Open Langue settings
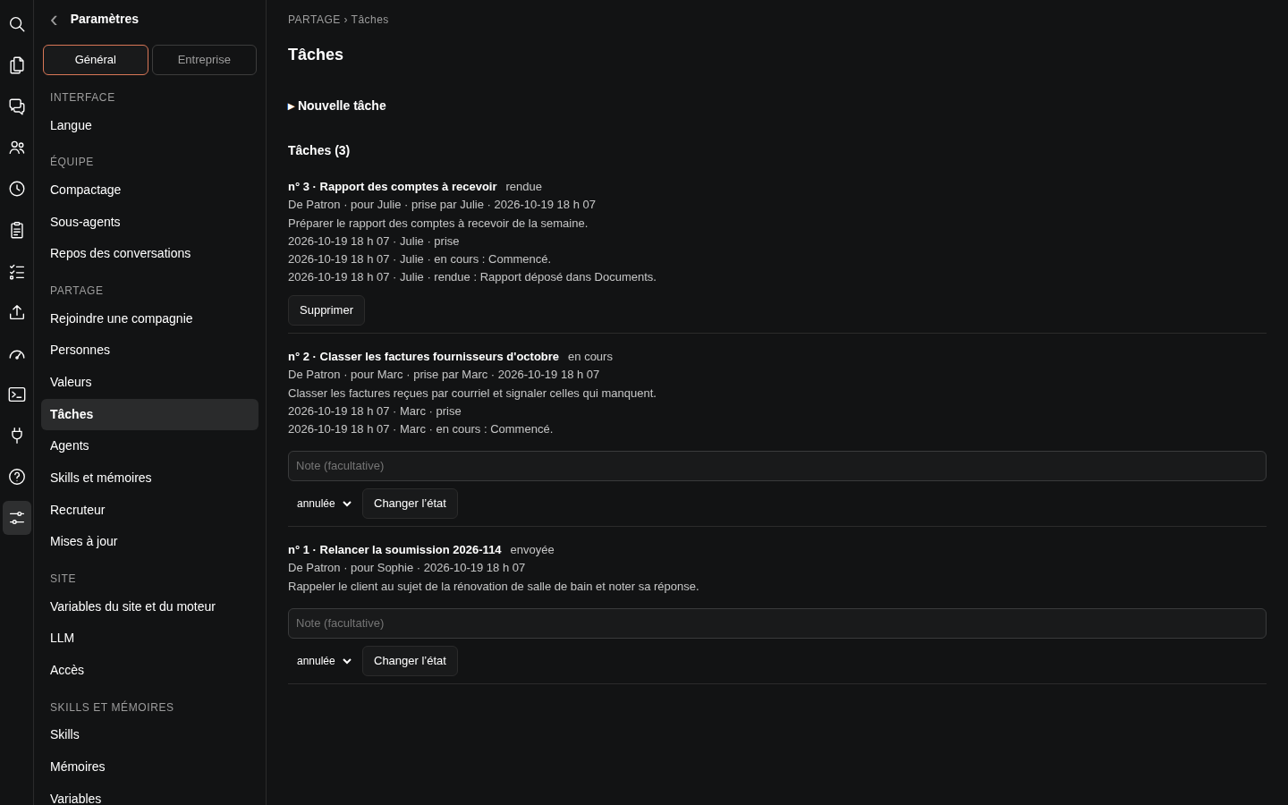Viewport: 1288px width, 805px height. pos(149,125)
